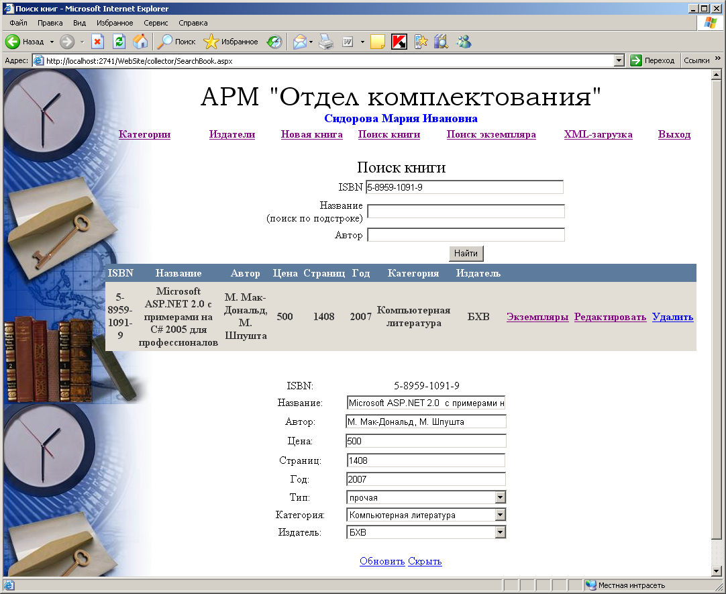Click the Messenger people icon
The width and height of the screenshot is (726, 594).
pos(464,42)
